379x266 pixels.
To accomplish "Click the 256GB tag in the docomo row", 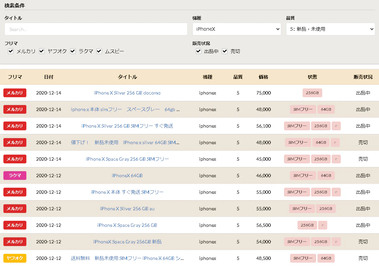I will (312, 93).
